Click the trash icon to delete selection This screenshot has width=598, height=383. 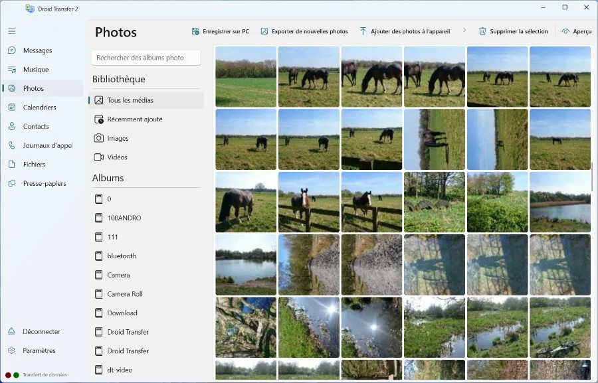pos(482,31)
